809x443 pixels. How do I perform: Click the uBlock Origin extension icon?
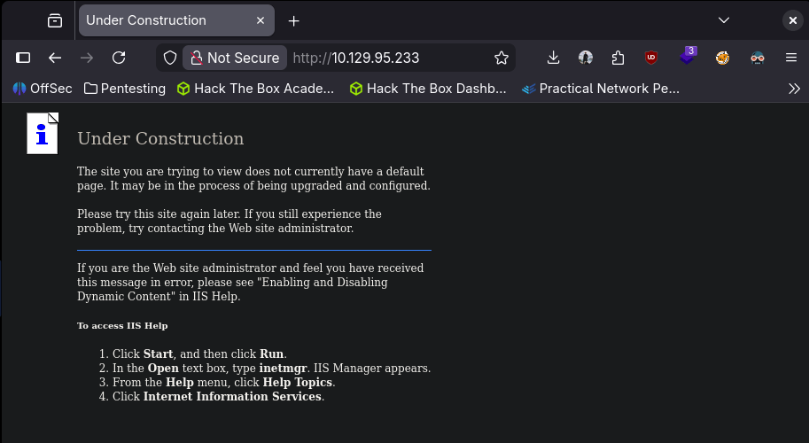(651, 58)
